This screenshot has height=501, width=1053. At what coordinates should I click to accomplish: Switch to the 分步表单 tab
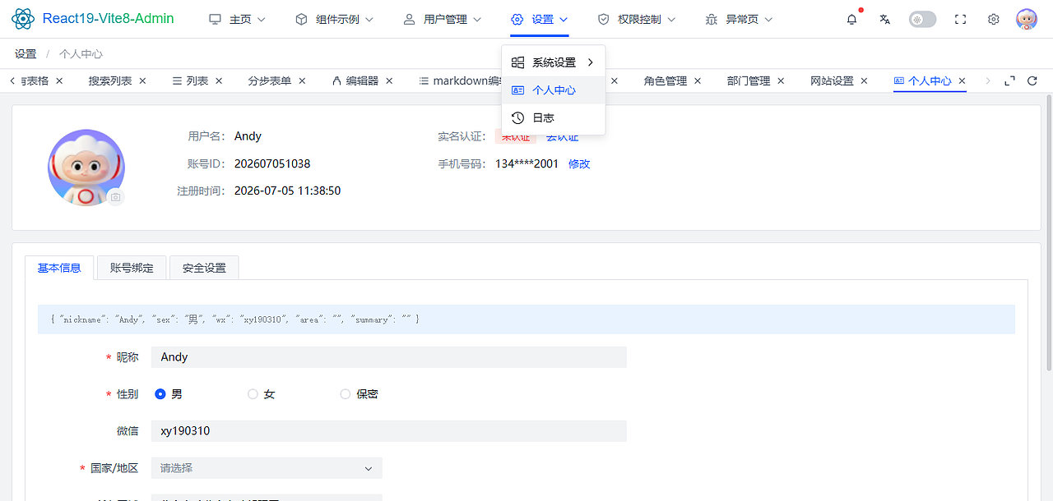[270, 80]
